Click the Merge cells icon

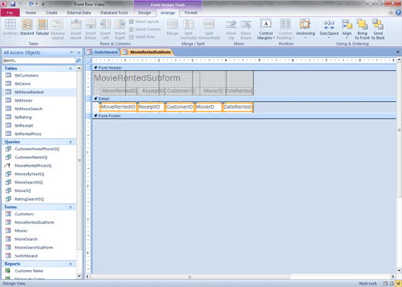pyautogui.click(x=172, y=27)
